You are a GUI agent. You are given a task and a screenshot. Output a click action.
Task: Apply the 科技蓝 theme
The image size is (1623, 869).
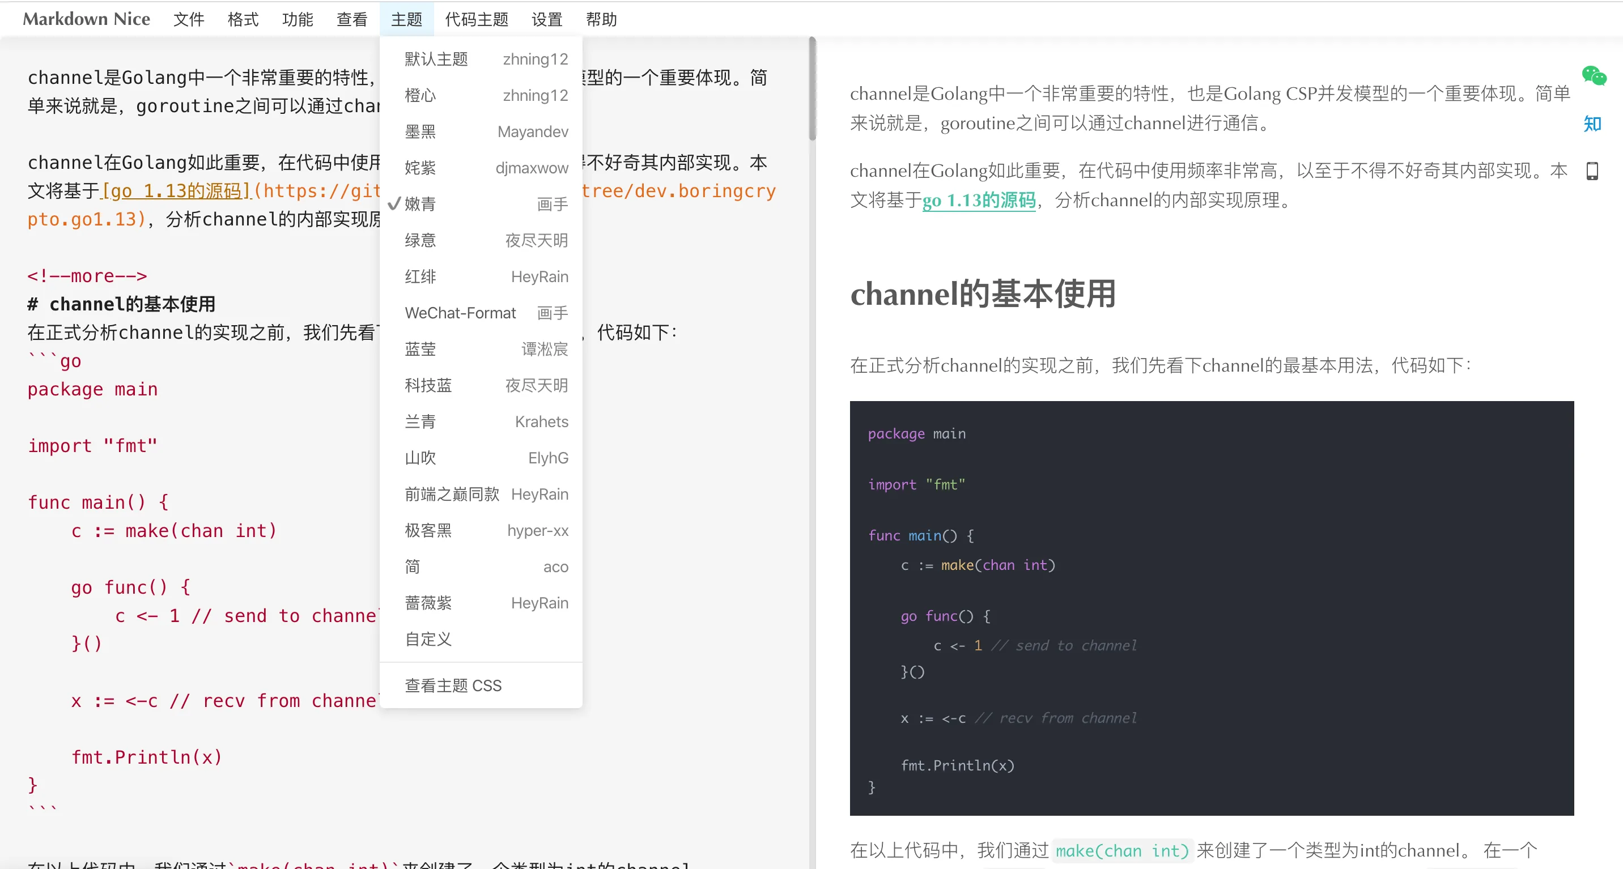pos(481,385)
